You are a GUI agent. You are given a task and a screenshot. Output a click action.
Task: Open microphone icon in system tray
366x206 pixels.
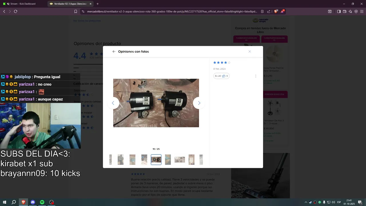tap(324, 202)
